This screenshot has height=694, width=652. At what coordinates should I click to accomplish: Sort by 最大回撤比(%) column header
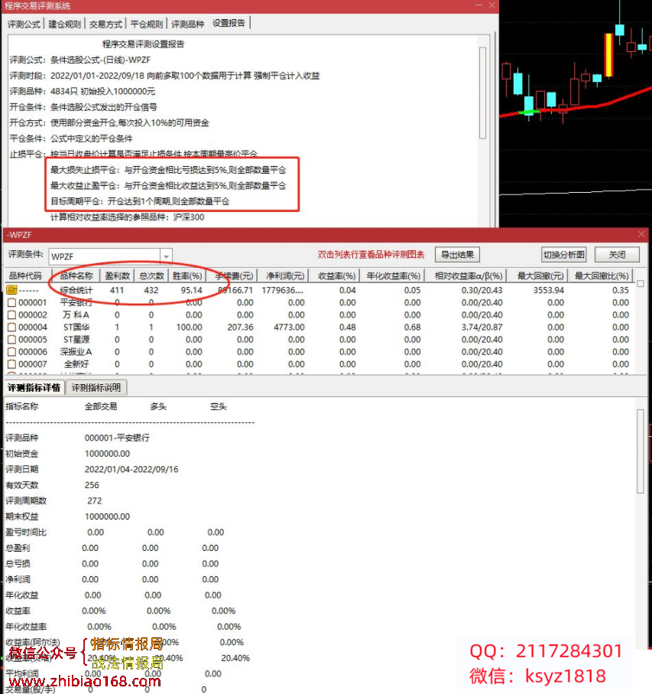(x=601, y=276)
